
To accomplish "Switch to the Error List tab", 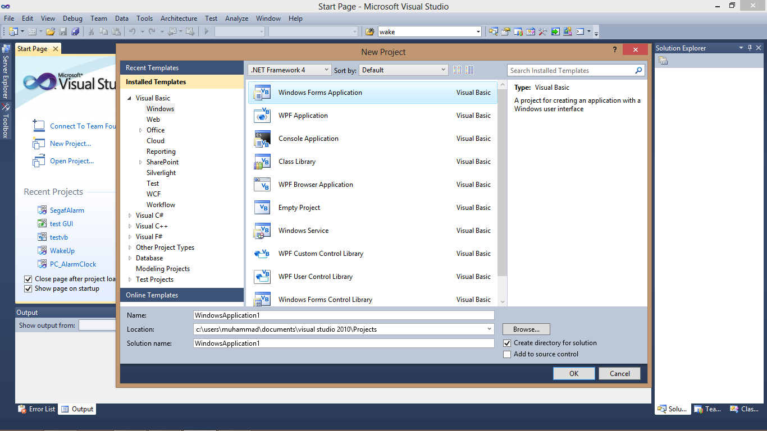I will tap(36, 409).
